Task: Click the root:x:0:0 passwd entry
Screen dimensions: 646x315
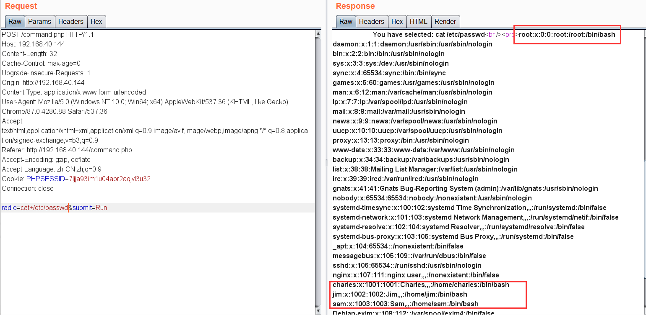Action: tap(567, 34)
